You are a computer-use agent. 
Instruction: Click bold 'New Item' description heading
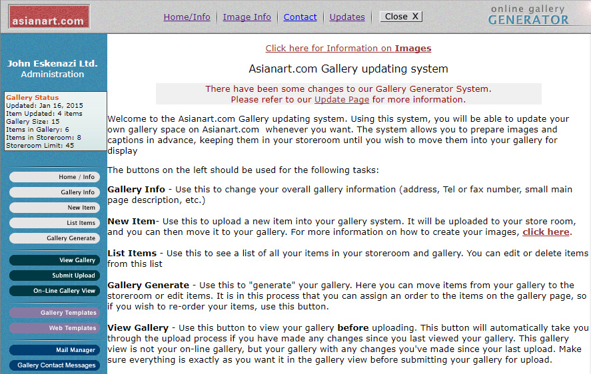point(131,222)
